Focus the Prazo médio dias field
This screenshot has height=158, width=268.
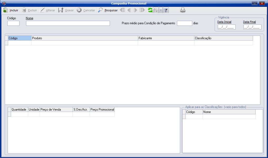click(x=184, y=23)
